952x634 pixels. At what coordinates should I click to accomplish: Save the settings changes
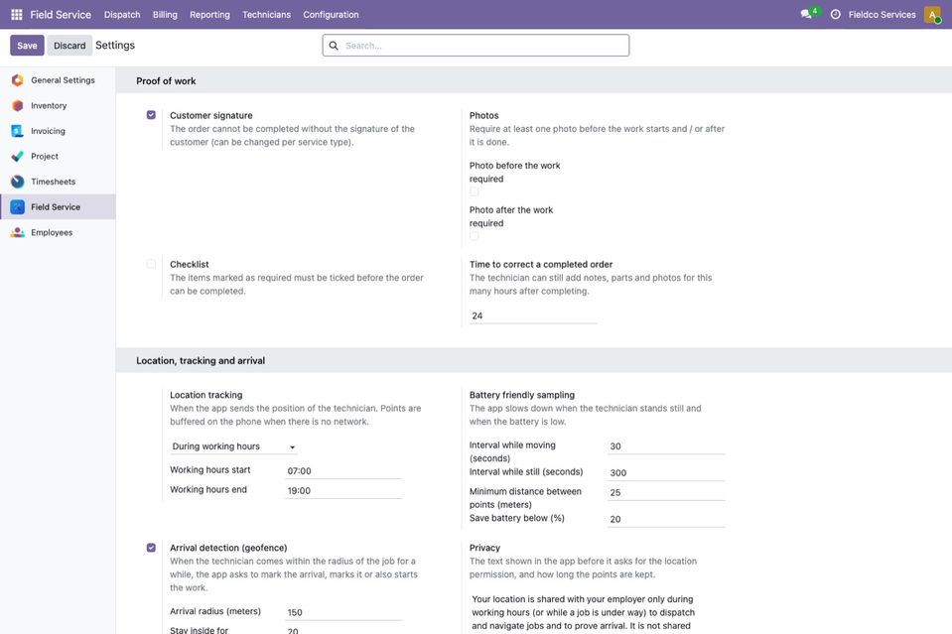(x=27, y=46)
